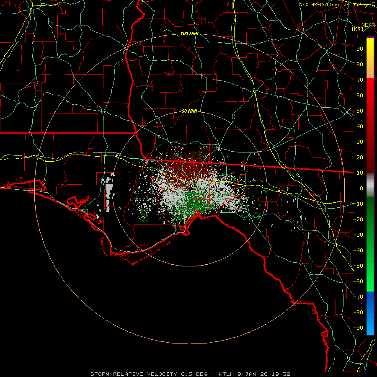Image resolution: width=377 pixels, height=377 pixels.
Task: Pick the yellow-orange segment of the color bar
Action: pyautogui.click(x=370, y=58)
